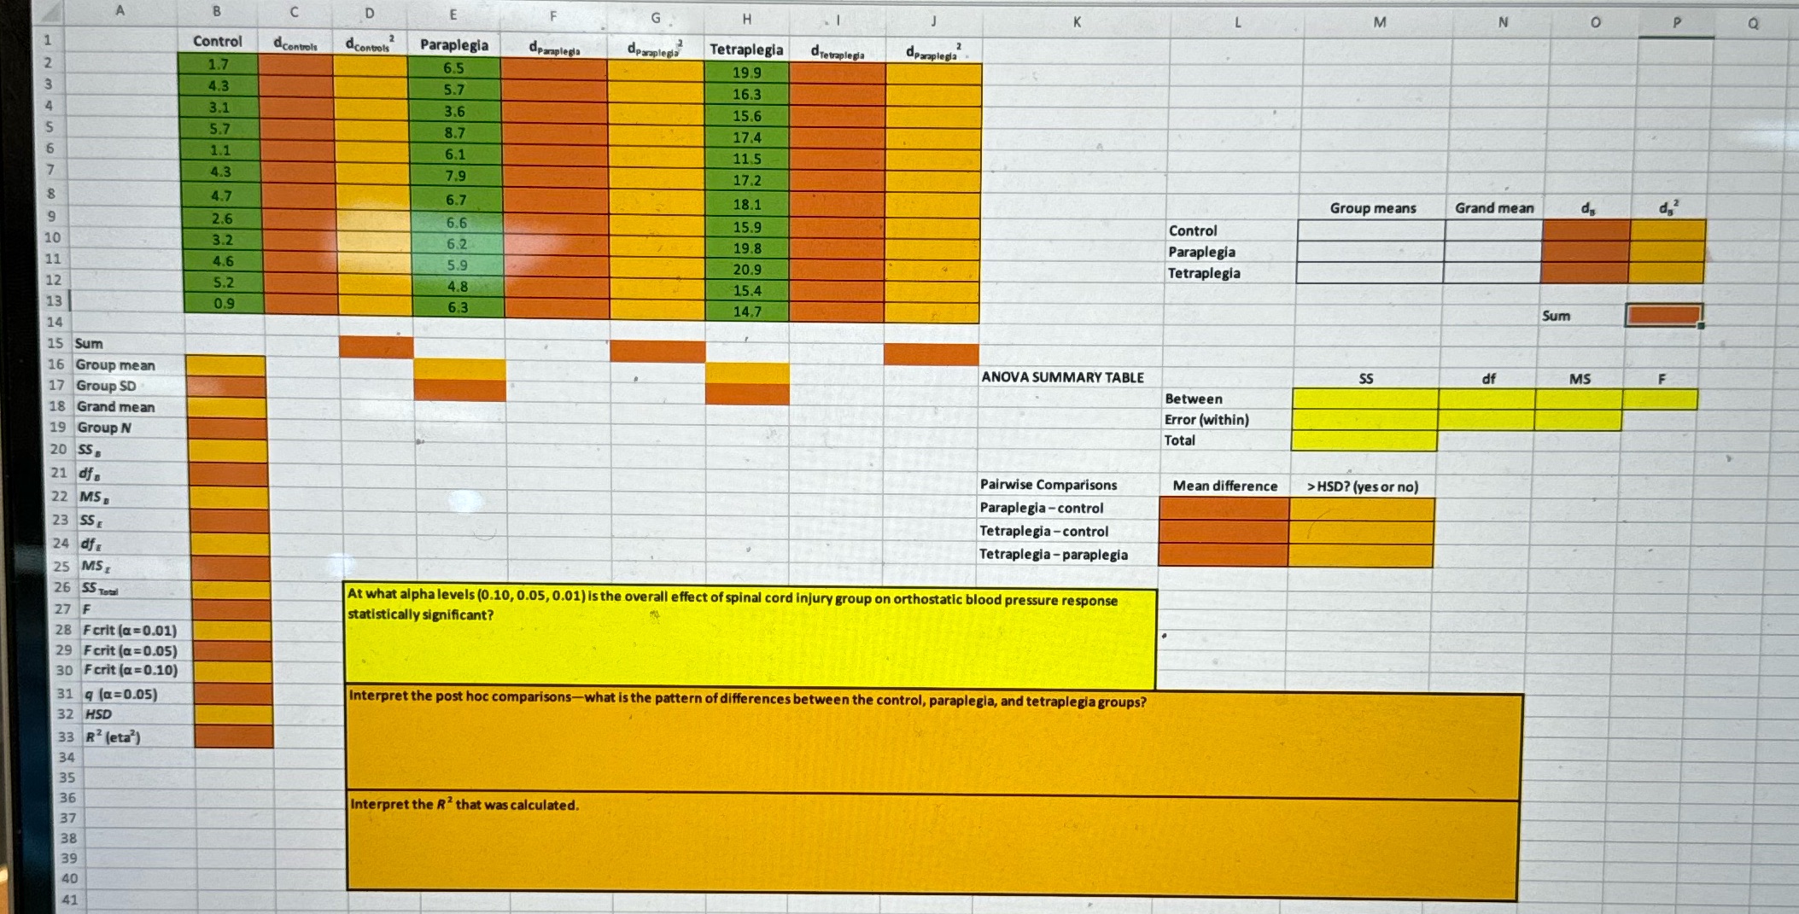Image resolution: width=1799 pixels, height=914 pixels.
Task: Select row 41 by its row number
Action: 69,899
